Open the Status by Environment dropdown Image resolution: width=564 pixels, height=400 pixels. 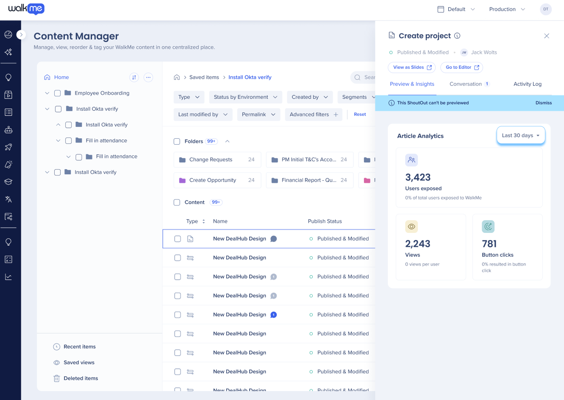[x=246, y=97]
